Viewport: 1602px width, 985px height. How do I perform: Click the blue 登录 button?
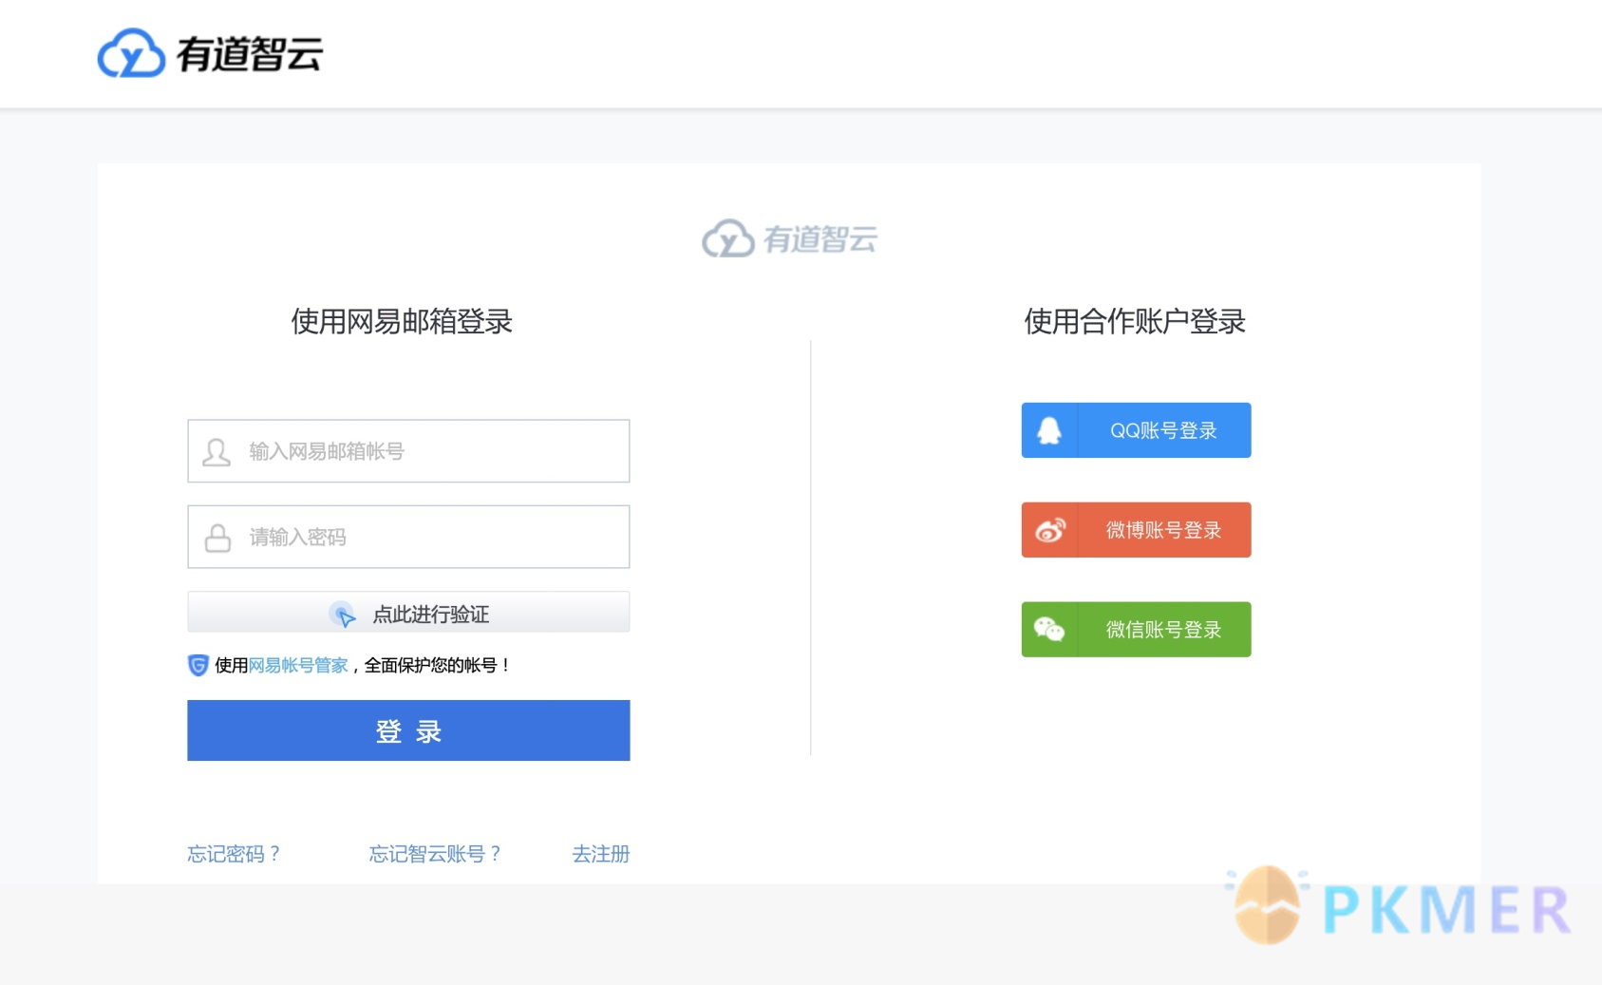point(408,730)
